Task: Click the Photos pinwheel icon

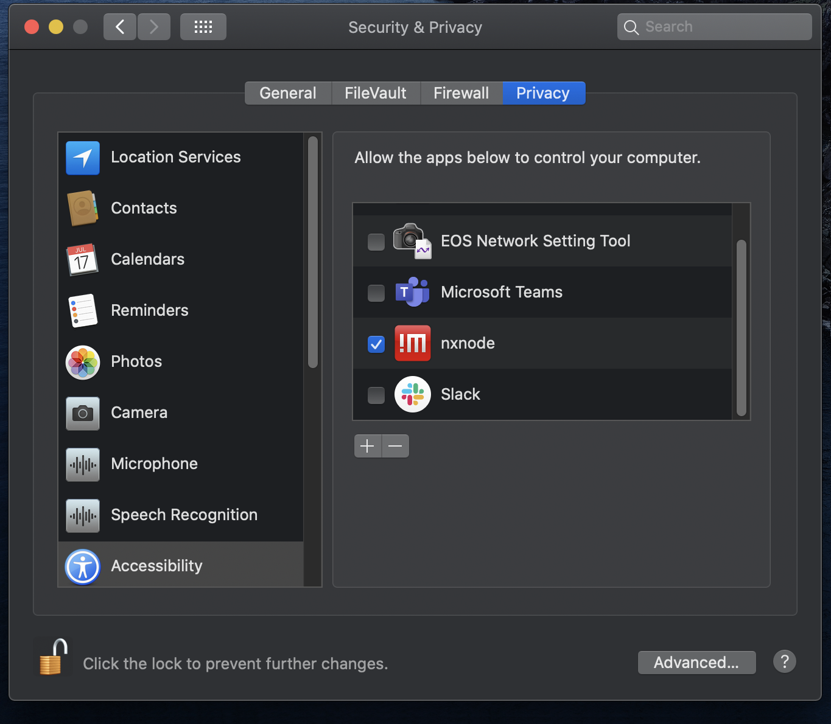Action: click(83, 362)
